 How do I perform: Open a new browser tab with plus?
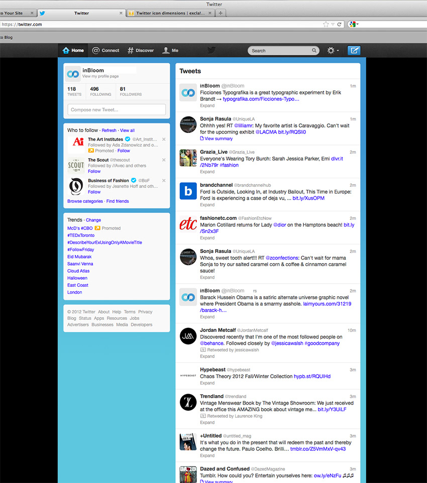(221, 13)
